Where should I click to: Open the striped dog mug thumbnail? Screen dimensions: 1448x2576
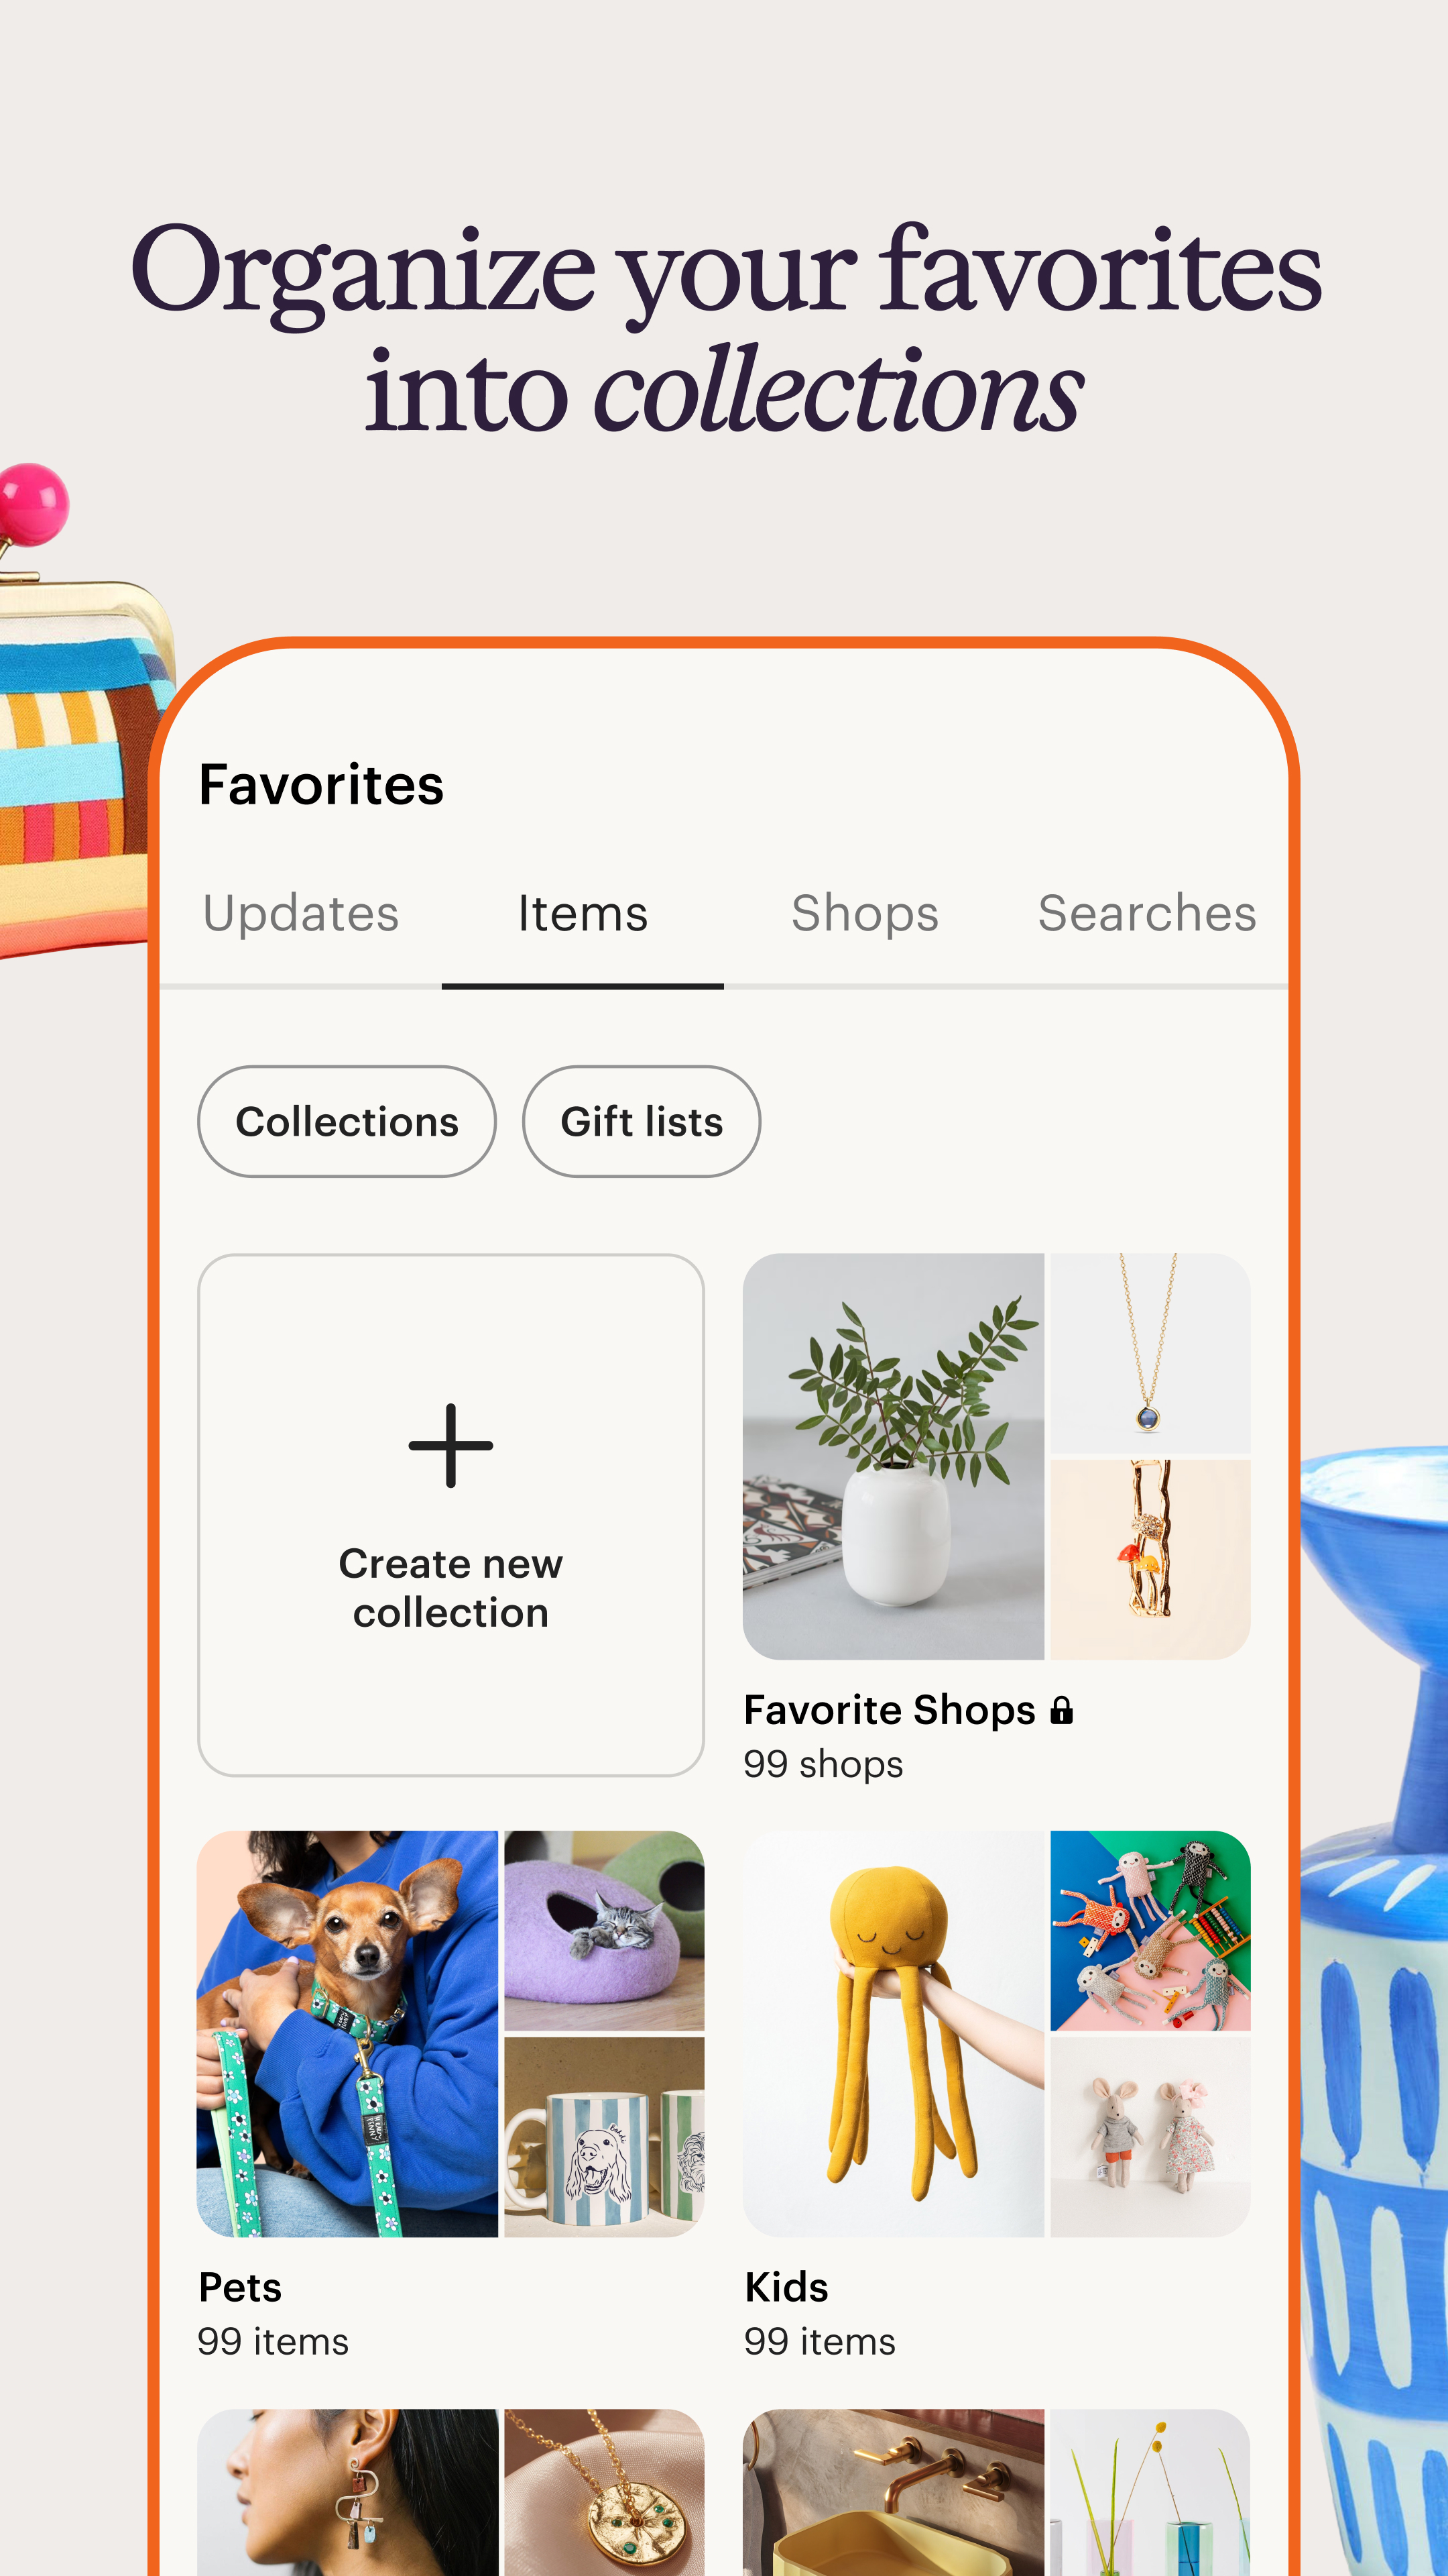click(603, 2137)
